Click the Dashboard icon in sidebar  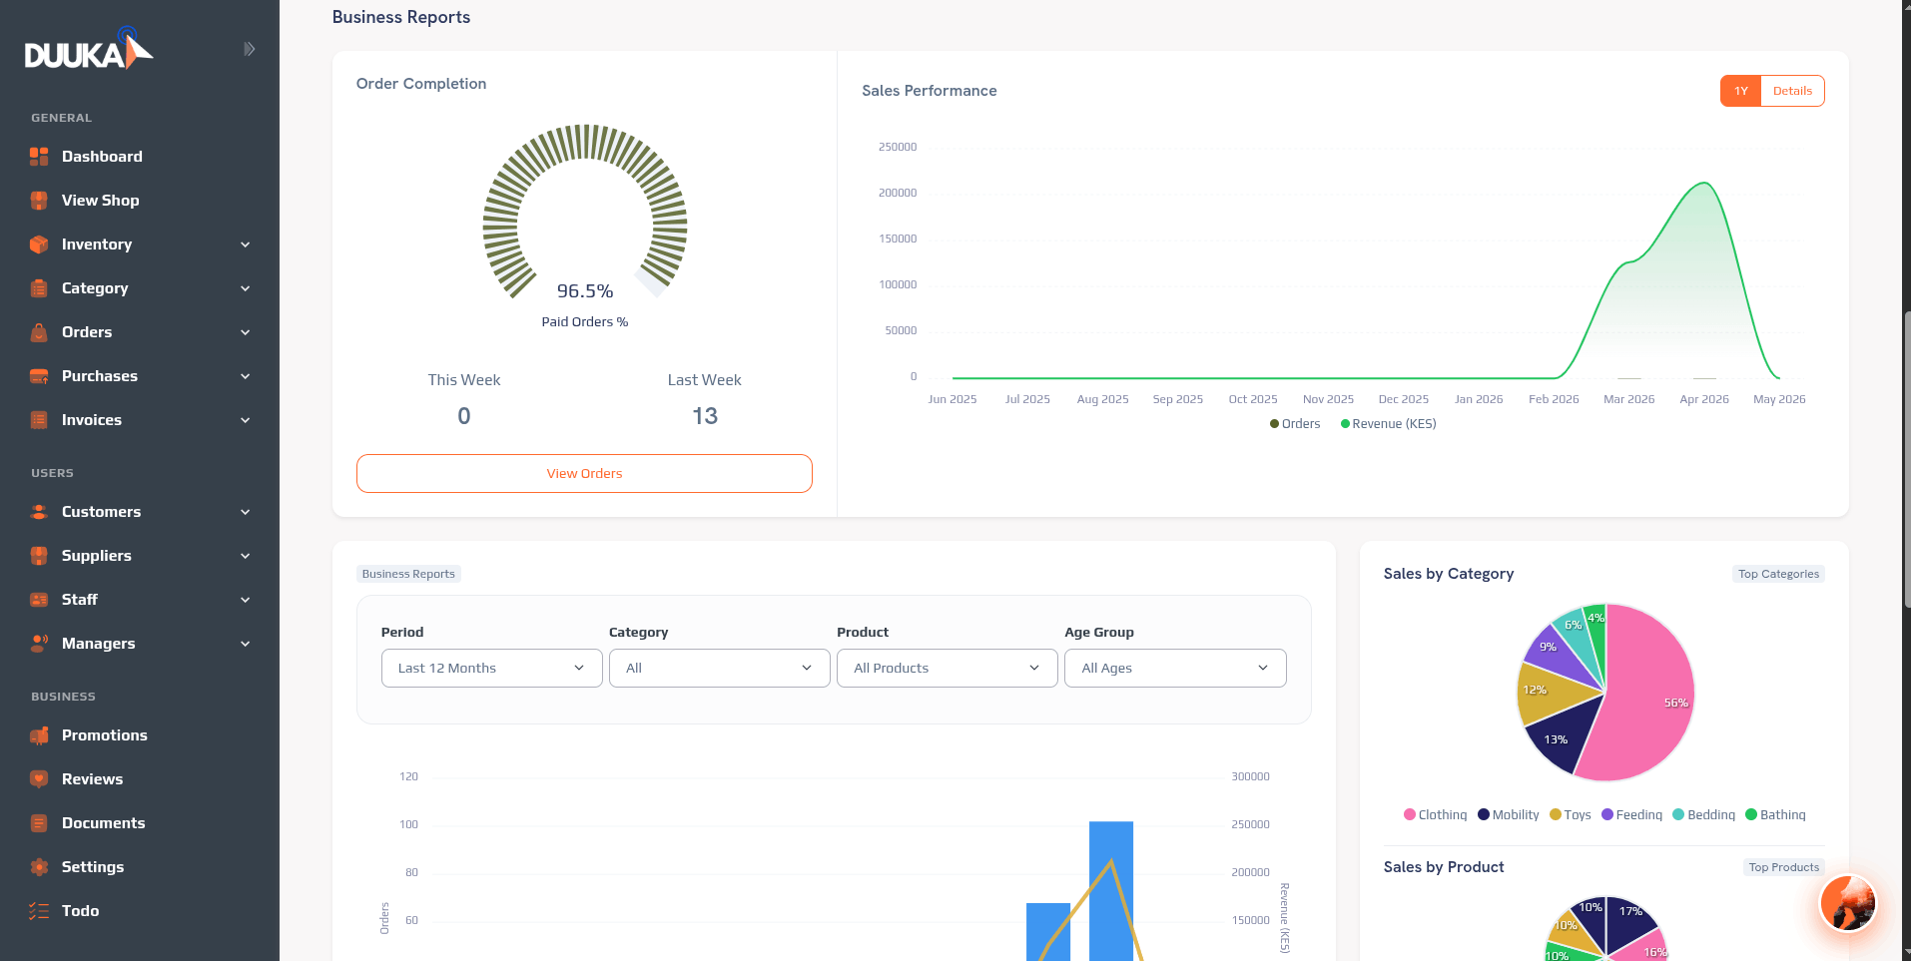coord(39,157)
